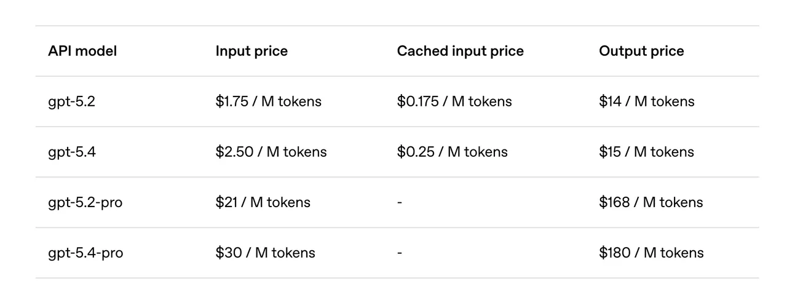Click the $180 / M tokens output price
This screenshot has height=308, width=787.
tap(651, 253)
